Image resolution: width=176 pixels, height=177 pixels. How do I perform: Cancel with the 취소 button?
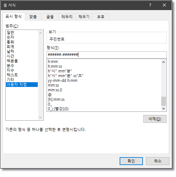point(158,161)
